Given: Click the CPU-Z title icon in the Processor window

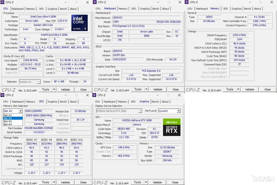Looking at the screenshot, I should pos(2,2).
